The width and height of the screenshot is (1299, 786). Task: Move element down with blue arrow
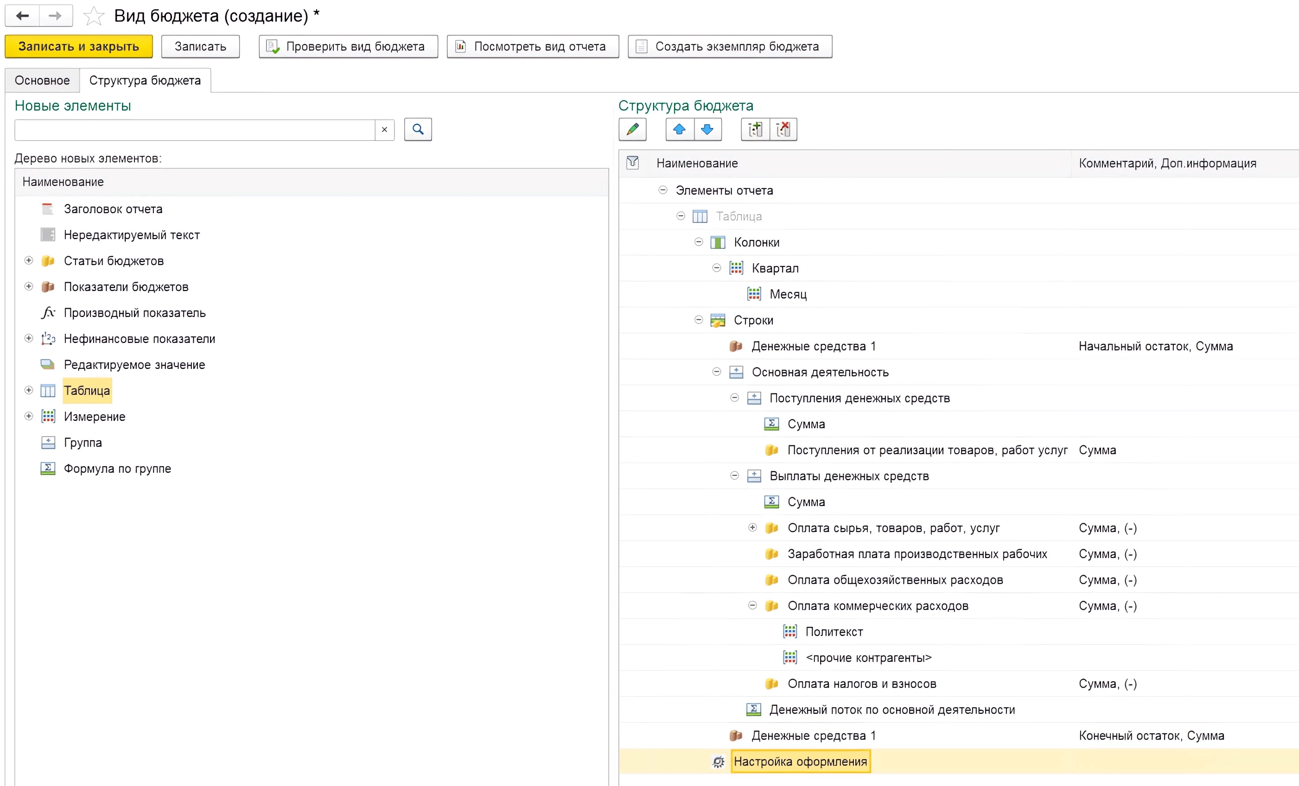[x=707, y=129]
